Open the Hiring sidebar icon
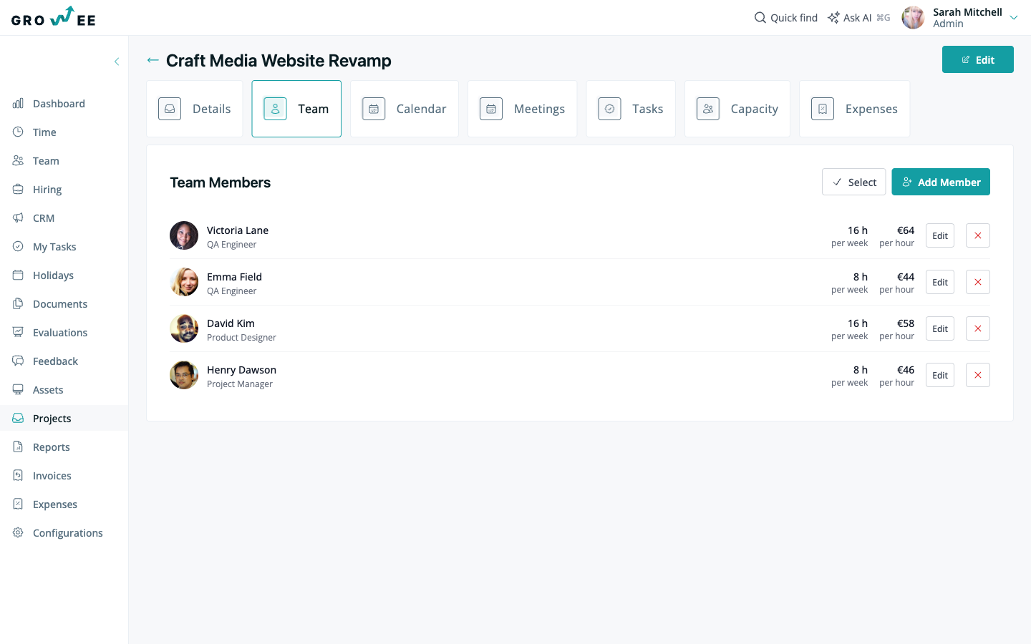 point(18,189)
